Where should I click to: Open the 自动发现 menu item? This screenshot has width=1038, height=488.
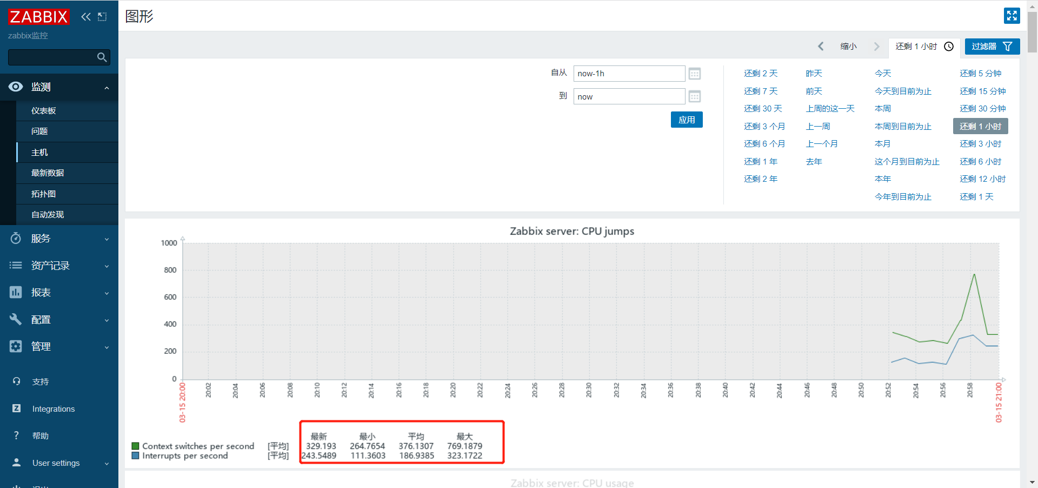point(67,215)
